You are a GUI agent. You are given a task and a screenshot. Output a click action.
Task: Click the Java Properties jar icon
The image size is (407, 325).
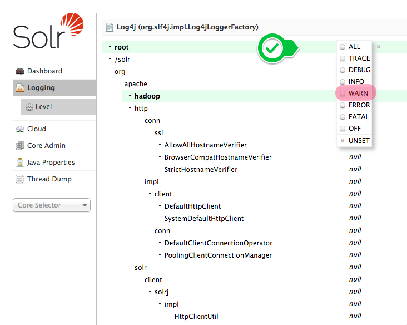(x=20, y=162)
